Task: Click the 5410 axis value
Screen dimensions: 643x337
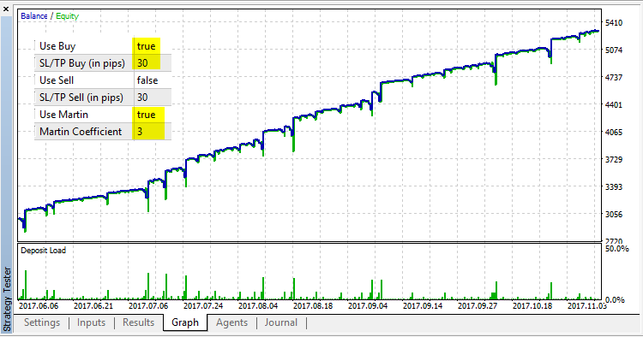Action: coord(614,23)
